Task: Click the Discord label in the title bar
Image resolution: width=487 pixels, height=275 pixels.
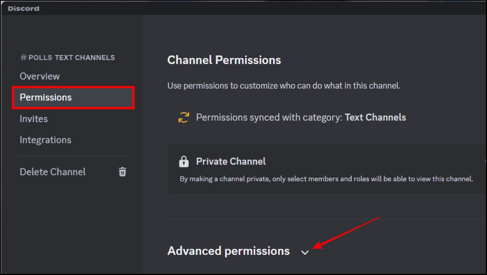Action: (x=23, y=8)
